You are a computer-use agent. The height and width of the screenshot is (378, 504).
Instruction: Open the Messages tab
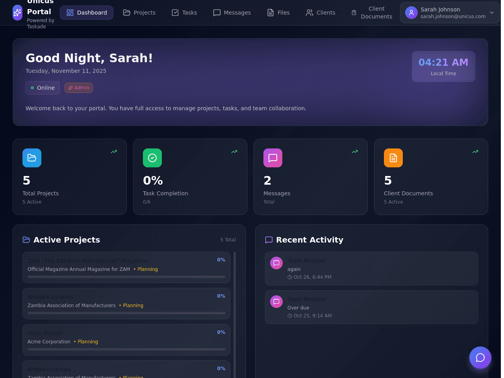point(232,13)
